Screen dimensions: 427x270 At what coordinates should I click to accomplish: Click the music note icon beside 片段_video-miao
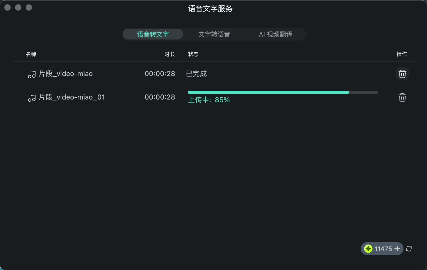coord(32,74)
